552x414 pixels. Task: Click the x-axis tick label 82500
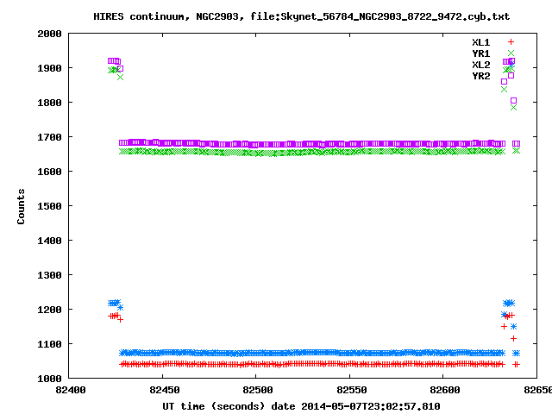(x=258, y=390)
